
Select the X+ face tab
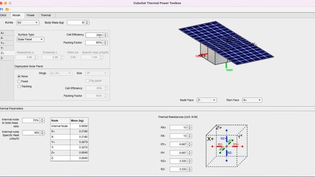tap(7, 33)
